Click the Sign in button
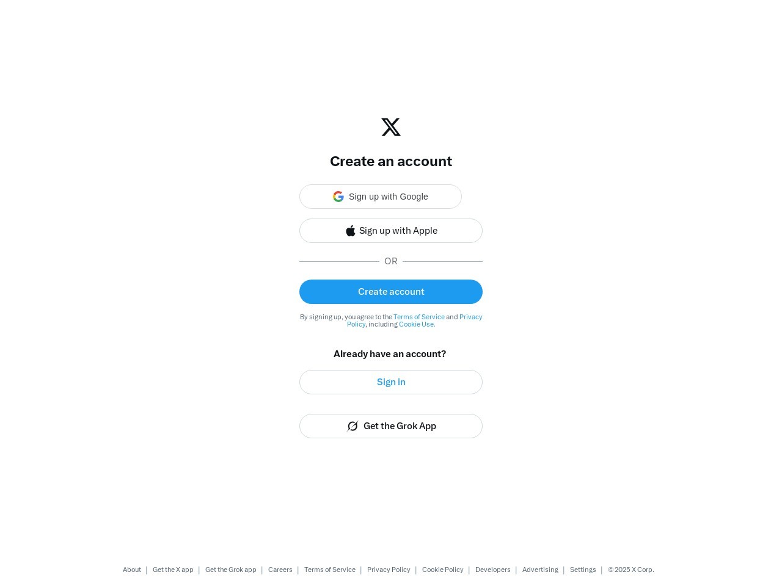This screenshot has height=586, width=782. click(391, 382)
